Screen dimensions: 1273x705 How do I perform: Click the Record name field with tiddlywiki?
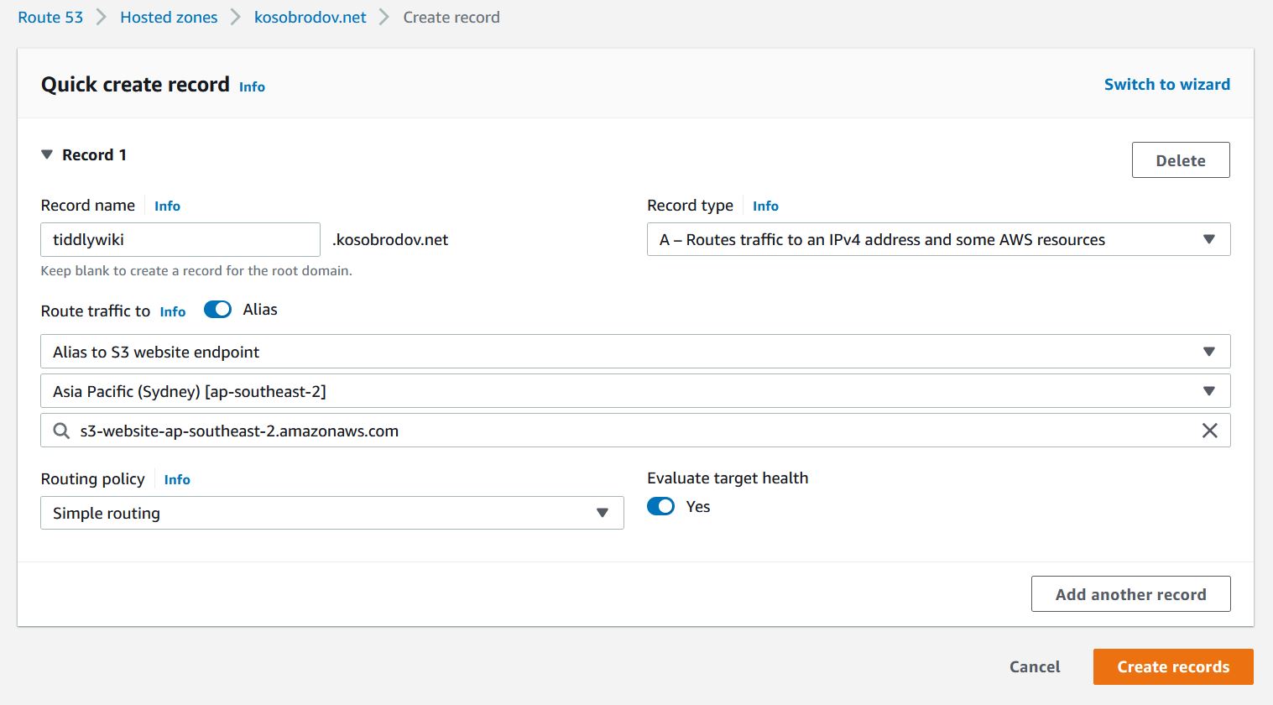tap(180, 239)
